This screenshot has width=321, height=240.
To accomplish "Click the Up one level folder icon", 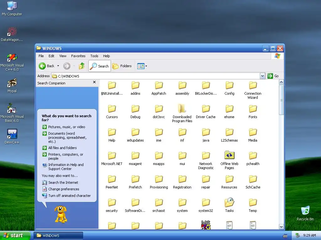I will (82, 66).
